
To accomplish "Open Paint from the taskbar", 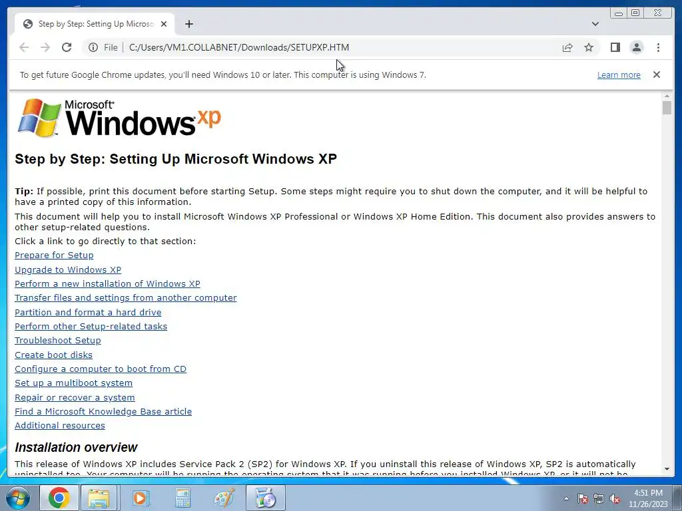I will tap(224, 498).
